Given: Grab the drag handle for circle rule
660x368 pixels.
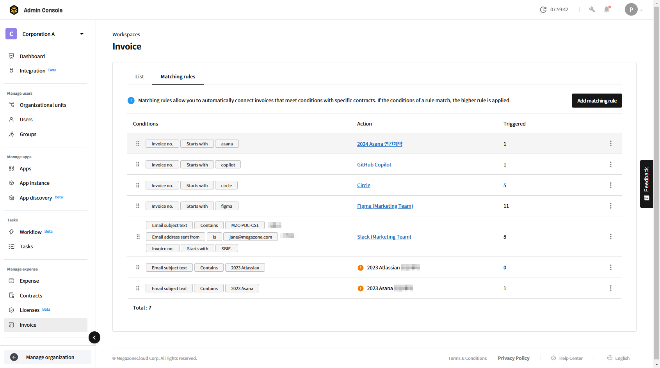Looking at the screenshot, I should pyautogui.click(x=138, y=185).
